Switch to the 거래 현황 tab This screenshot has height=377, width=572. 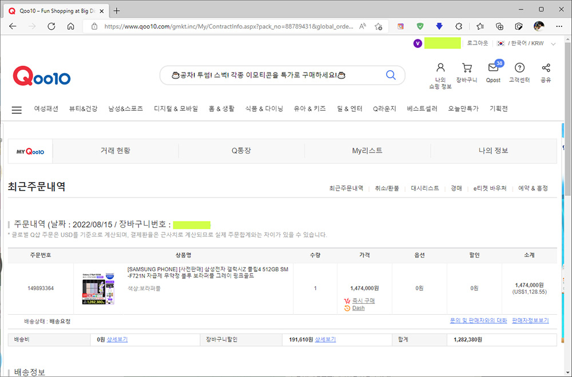[x=116, y=151]
